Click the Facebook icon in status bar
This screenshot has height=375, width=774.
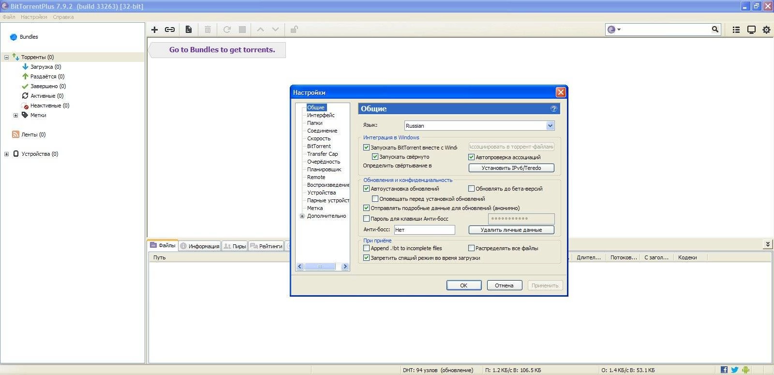click(x=724, y=370)
